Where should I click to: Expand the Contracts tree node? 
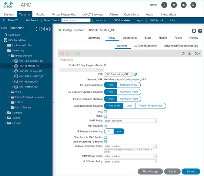[5, 113]
